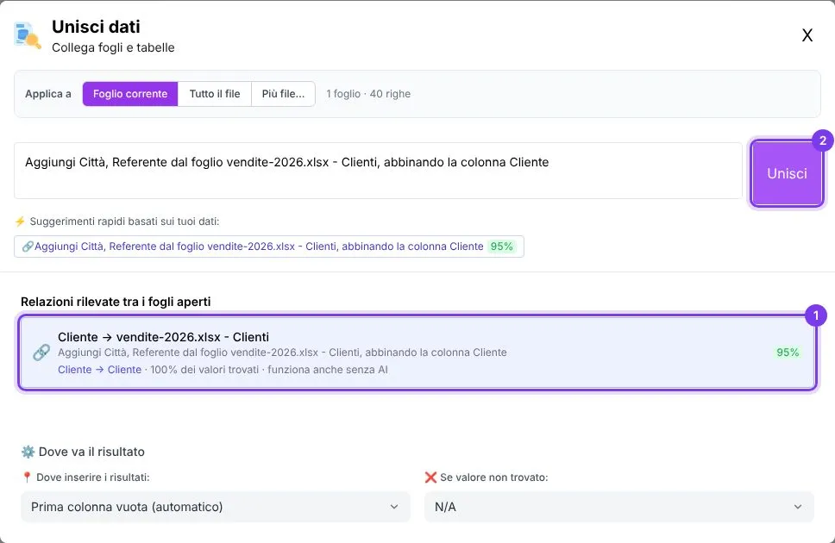Choose the Più file... option
This screenshot has height=543, width=835.
click(283, 94)
